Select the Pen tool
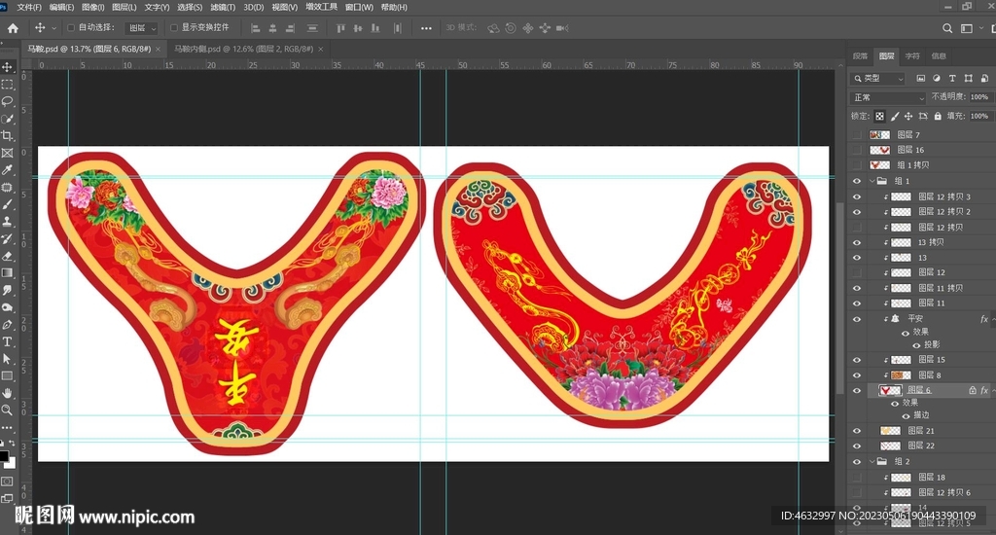Screen dimensions: 996x535 coord(8,325)
